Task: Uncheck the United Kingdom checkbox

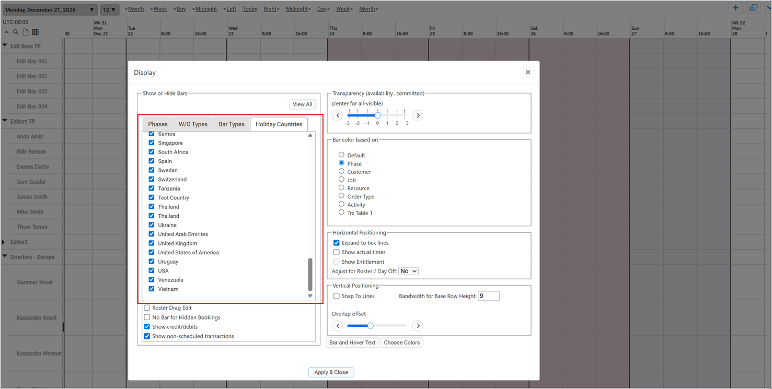Action: 152,243
